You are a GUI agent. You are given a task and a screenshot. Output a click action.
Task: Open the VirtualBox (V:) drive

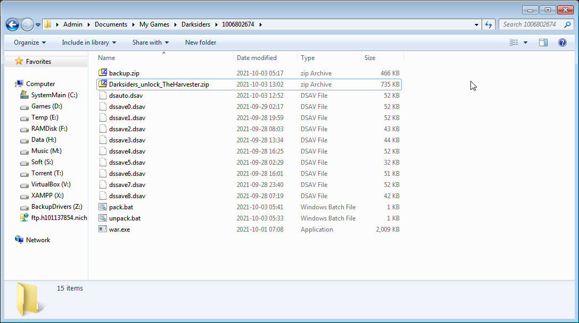51,184
